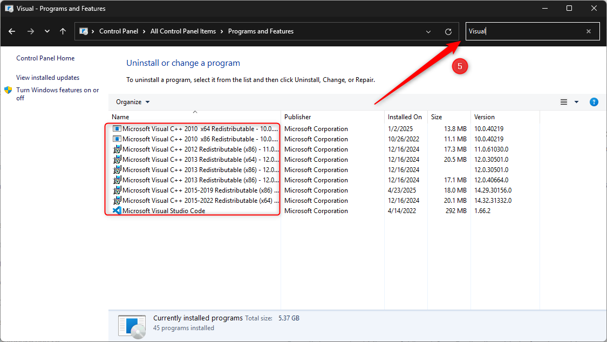Open the All Control Panel Items breadcrumb
Viewport: 607px width, 342px height.
coord(183,31)
